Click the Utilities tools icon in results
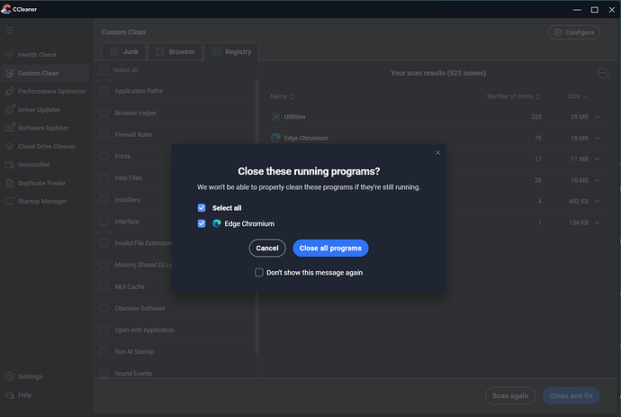621x417 pixels. [x=275, y=117]
